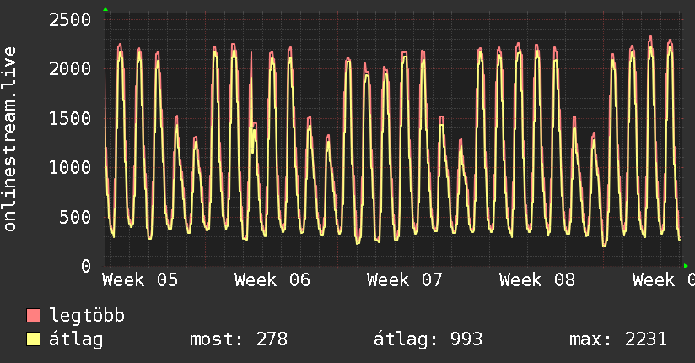Click the Week 07 x-axis label
Image resolution: width=695 pixels, height=363 pixels.
click(405, 280)
